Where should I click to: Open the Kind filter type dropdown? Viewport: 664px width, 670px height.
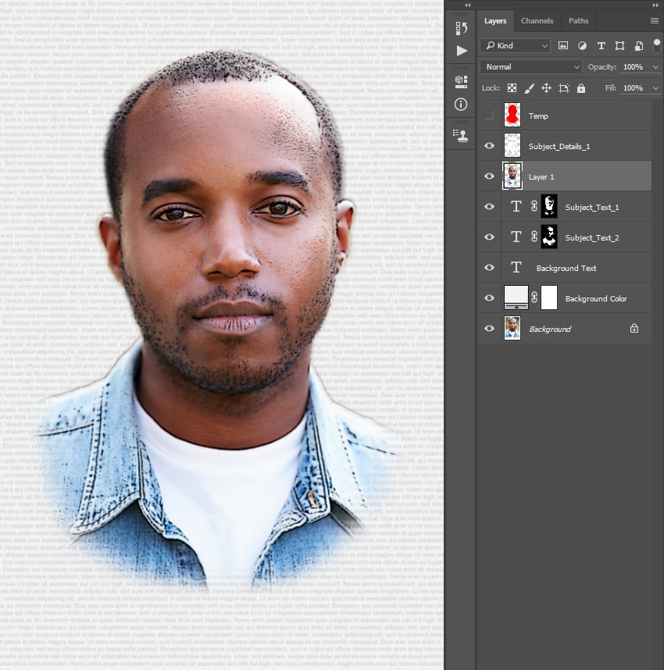(516, 46)
